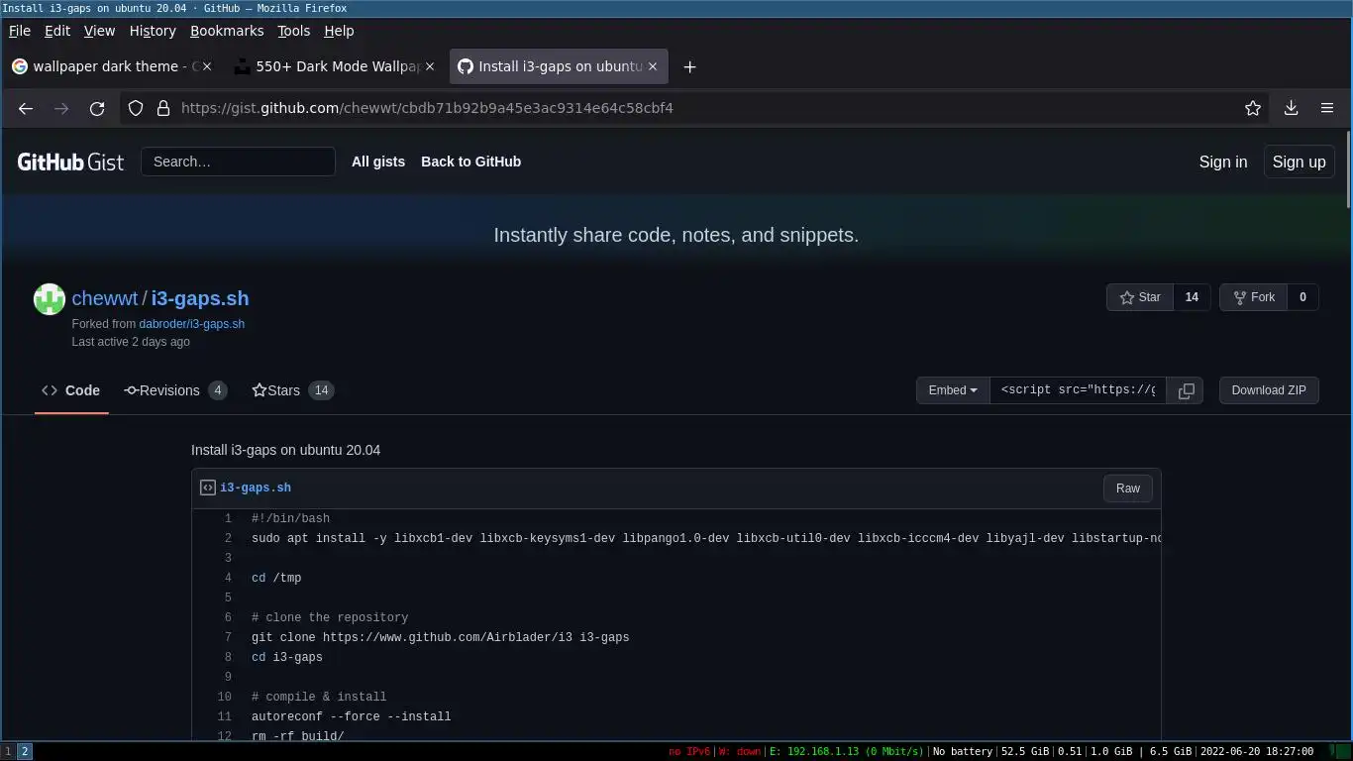The height and width of the screenshot is (761, 1353).
Task: Click the i3-gaps.sh file header link
Action: click(256, 488)
